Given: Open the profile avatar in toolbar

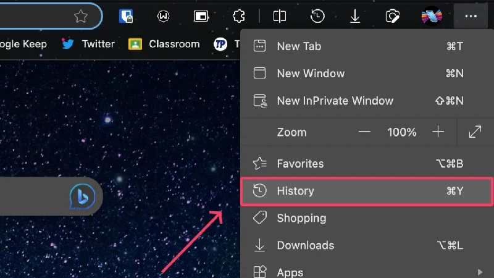Looking at the screenshot, I should click(x=432, y=16).
